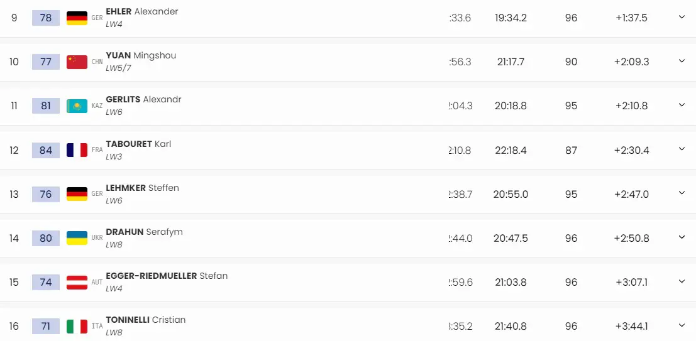Expand LEHMKER Steffen's result details

tap(682, 192)
